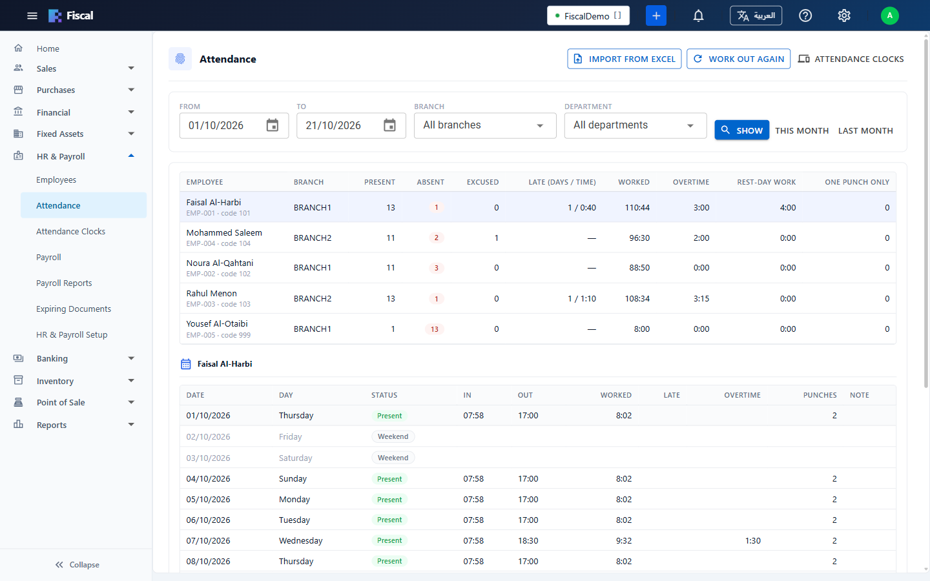Click the Banking sidebar icon
The width and height of the screenshot is (930, 581).
coord(19,358)
